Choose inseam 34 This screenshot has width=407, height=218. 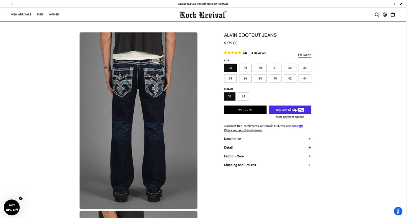(x=243, y=96)
